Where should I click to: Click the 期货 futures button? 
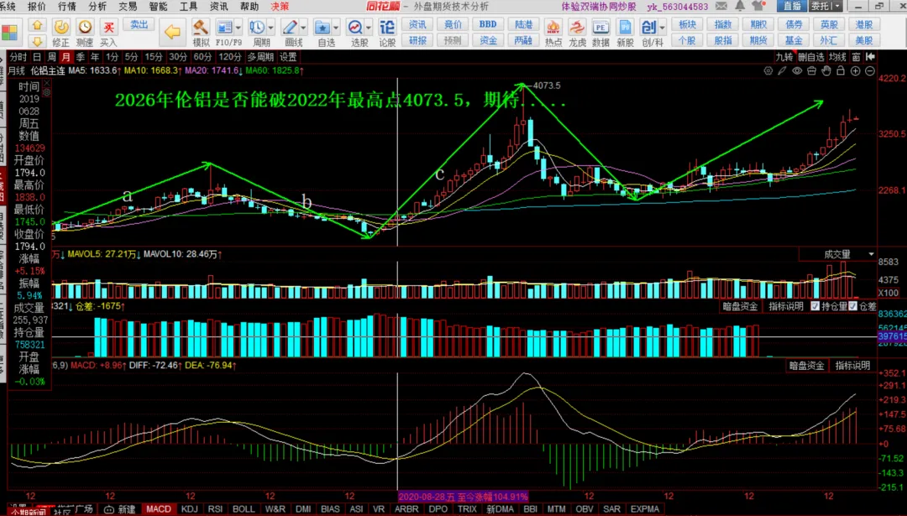(758, 40)
